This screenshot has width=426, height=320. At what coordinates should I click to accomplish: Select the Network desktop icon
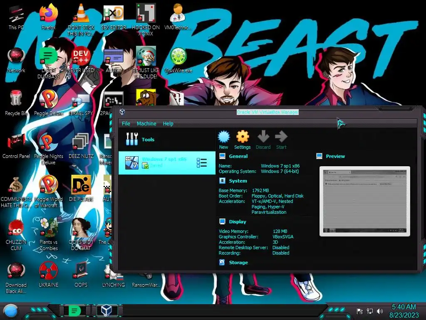[x=16, y=60]
